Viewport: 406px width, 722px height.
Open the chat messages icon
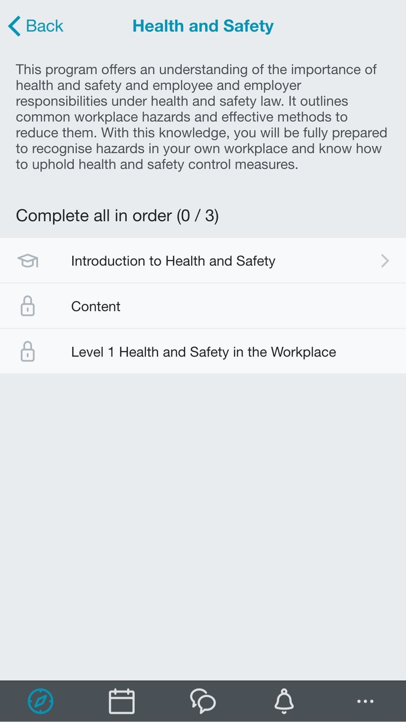(203, 701)
